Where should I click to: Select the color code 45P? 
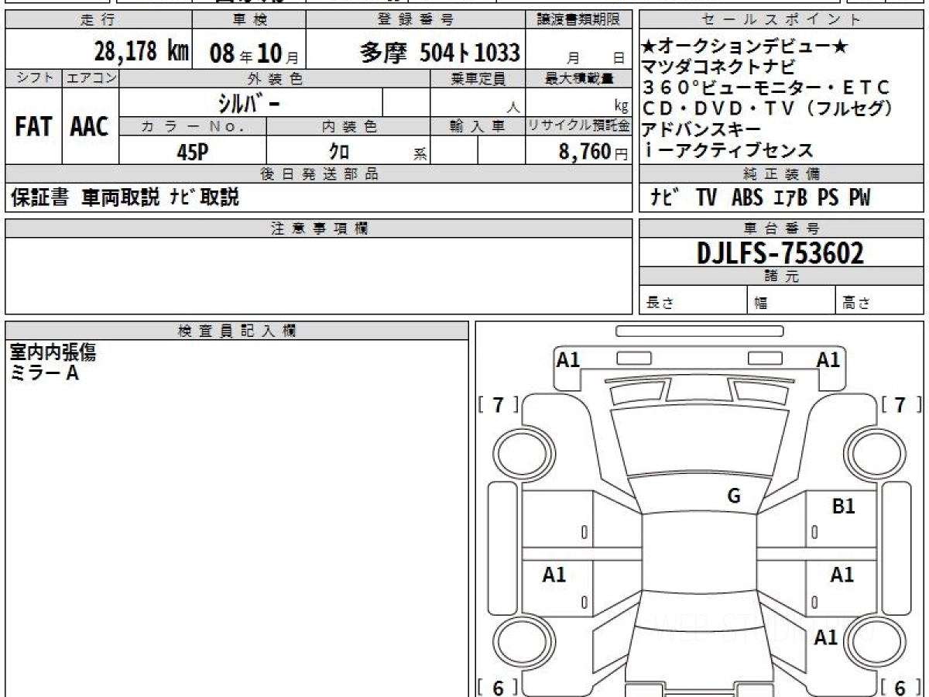(193, 152)
